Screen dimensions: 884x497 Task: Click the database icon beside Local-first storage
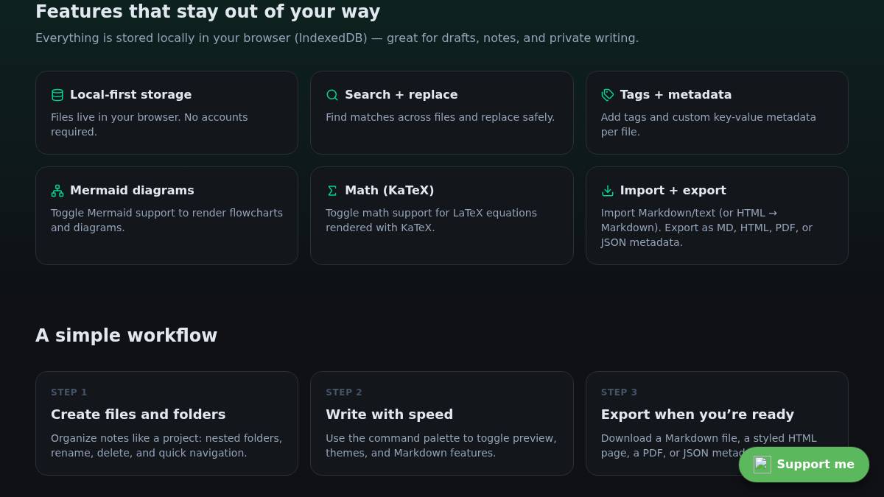(x=57, y=95)
